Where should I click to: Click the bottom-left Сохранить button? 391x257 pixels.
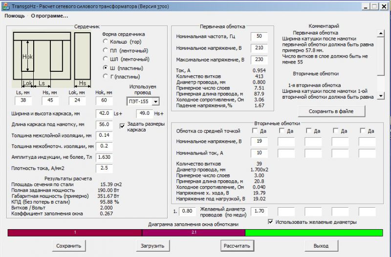point(69,245)
